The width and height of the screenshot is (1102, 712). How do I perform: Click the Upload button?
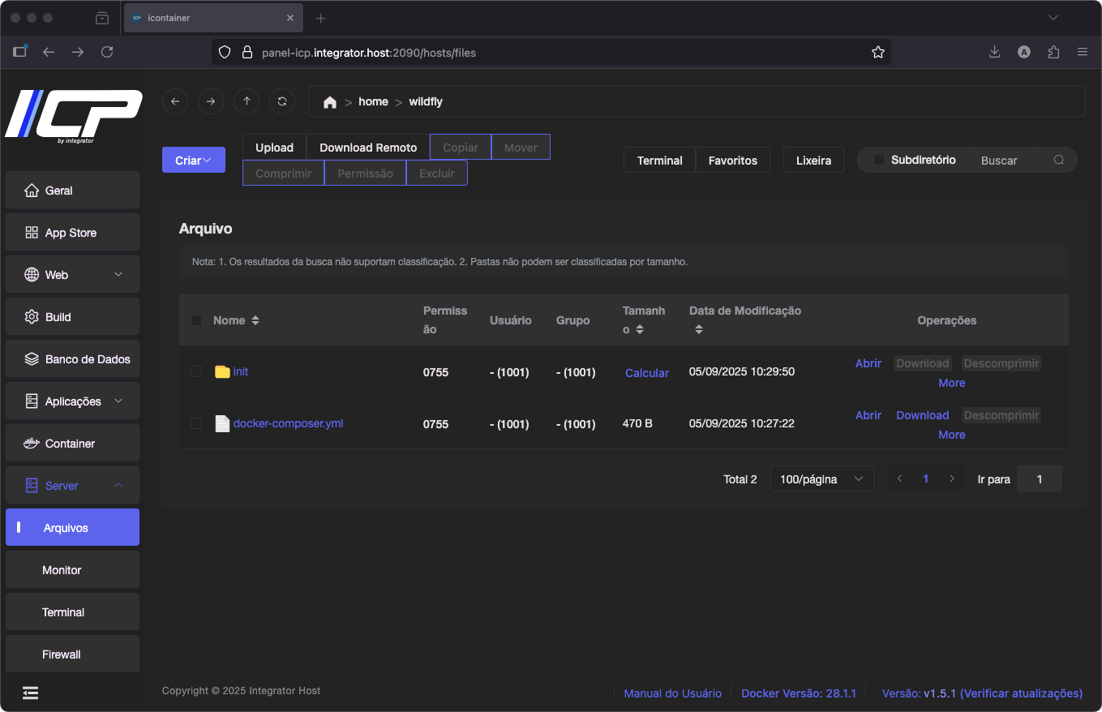[x=274, y=148]
